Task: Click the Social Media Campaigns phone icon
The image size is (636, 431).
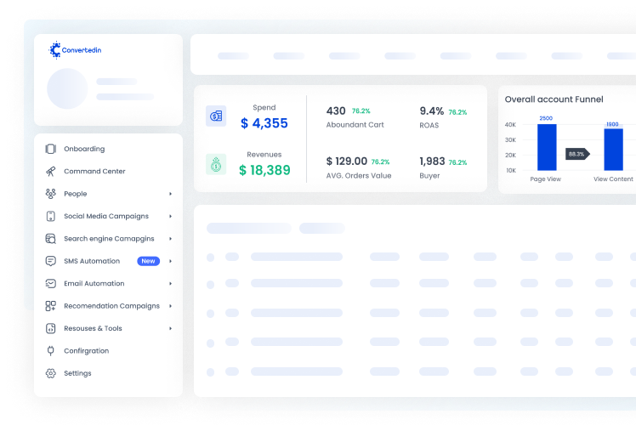Action: point(51,216)
